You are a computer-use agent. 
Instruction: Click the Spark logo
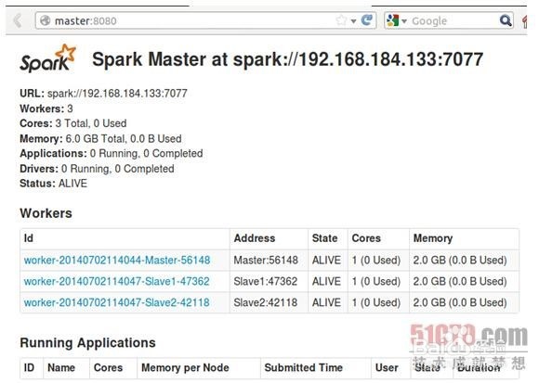pyautogui.click(x=47, y=58)
